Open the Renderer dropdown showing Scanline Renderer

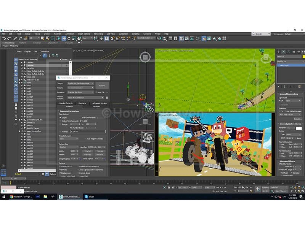coord(80,92)
